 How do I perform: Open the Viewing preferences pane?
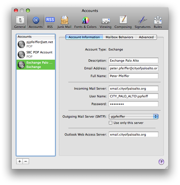[105, 22]
